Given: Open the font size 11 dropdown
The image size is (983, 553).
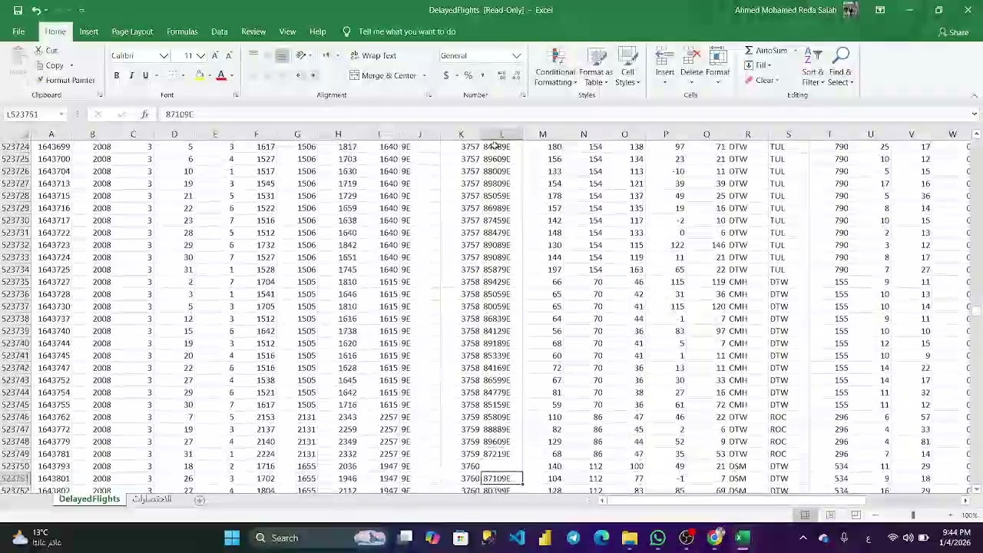Looking at the screenshot, I should click(200, 55).
